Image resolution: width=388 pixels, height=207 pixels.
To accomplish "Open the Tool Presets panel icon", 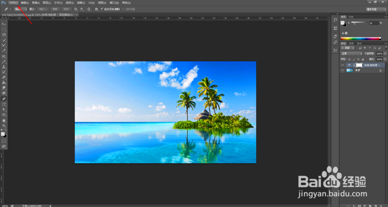I will (x=335, y=50).
